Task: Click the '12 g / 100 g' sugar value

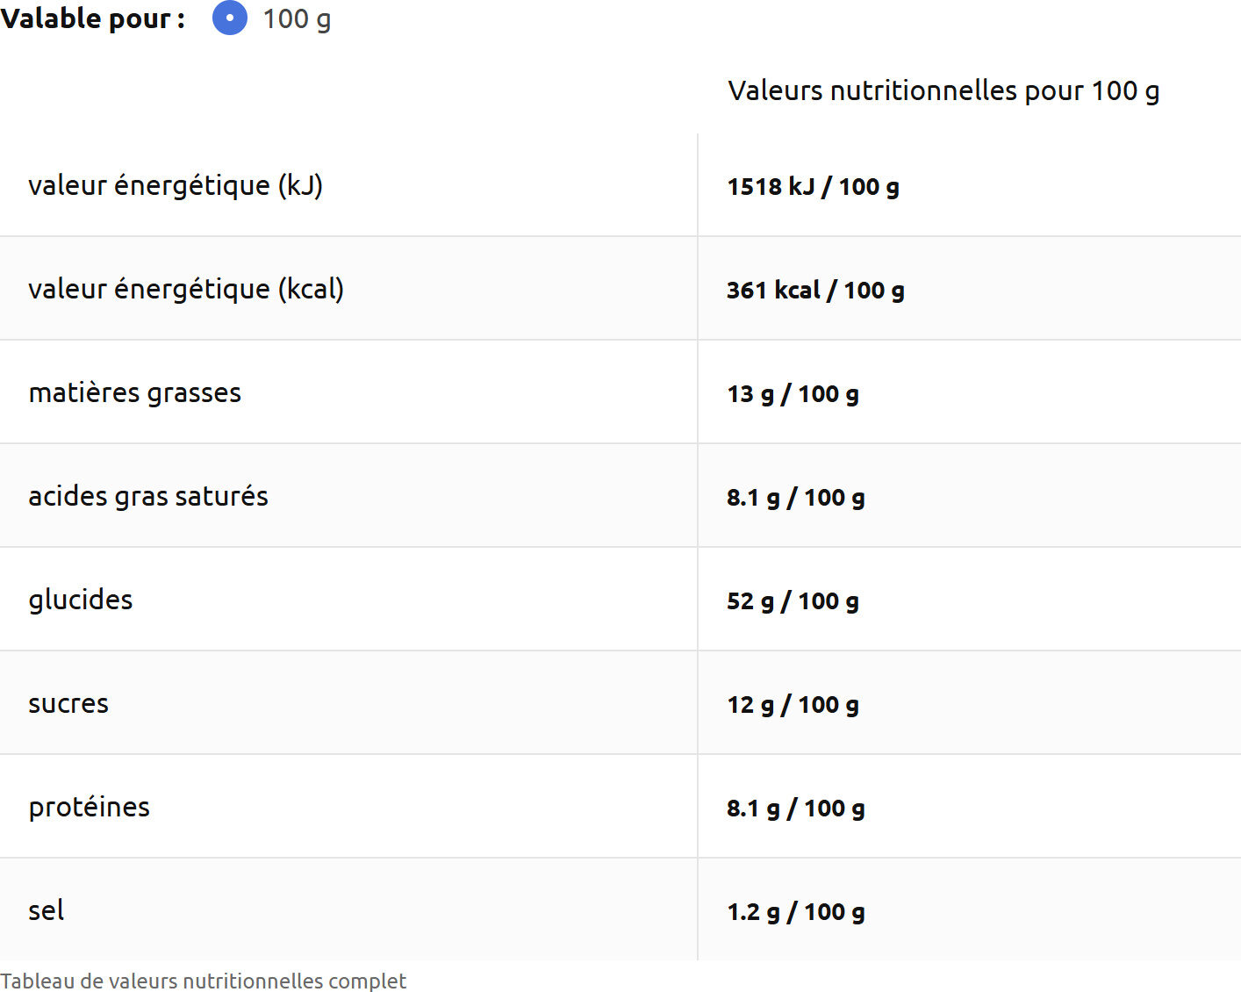Action: tap(792, 705)
